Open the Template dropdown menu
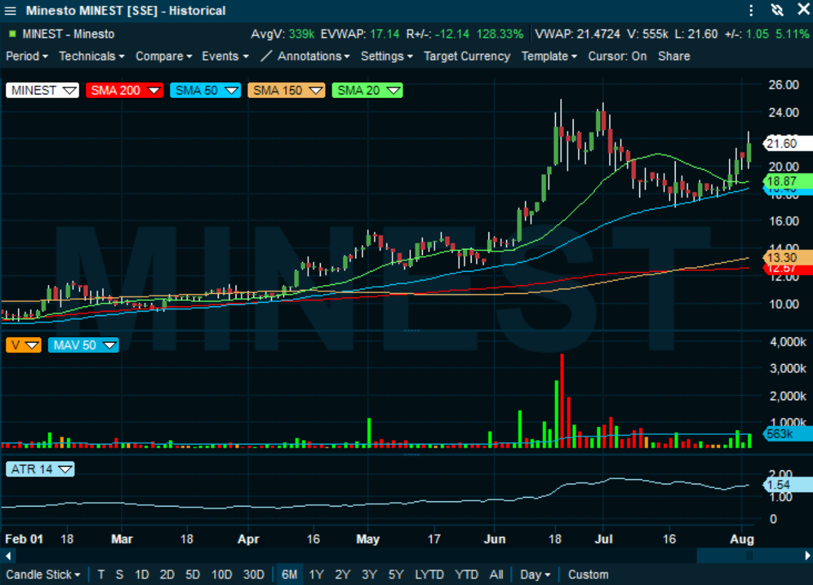Image resolution: width=813 pixels, height=585 pixels. tap(549, 56)
